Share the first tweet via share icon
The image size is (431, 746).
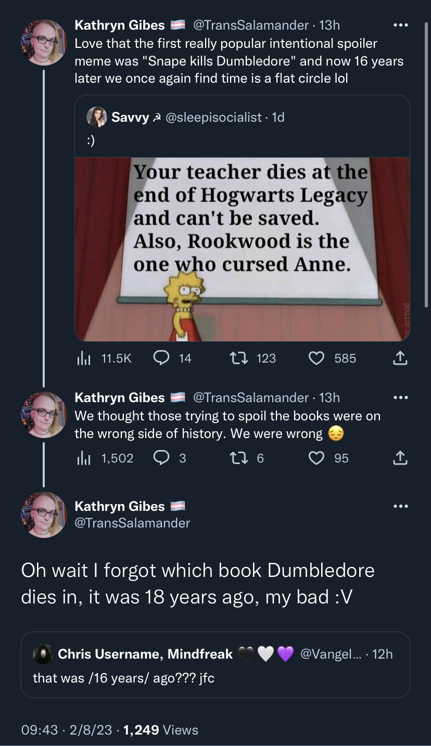399,358
